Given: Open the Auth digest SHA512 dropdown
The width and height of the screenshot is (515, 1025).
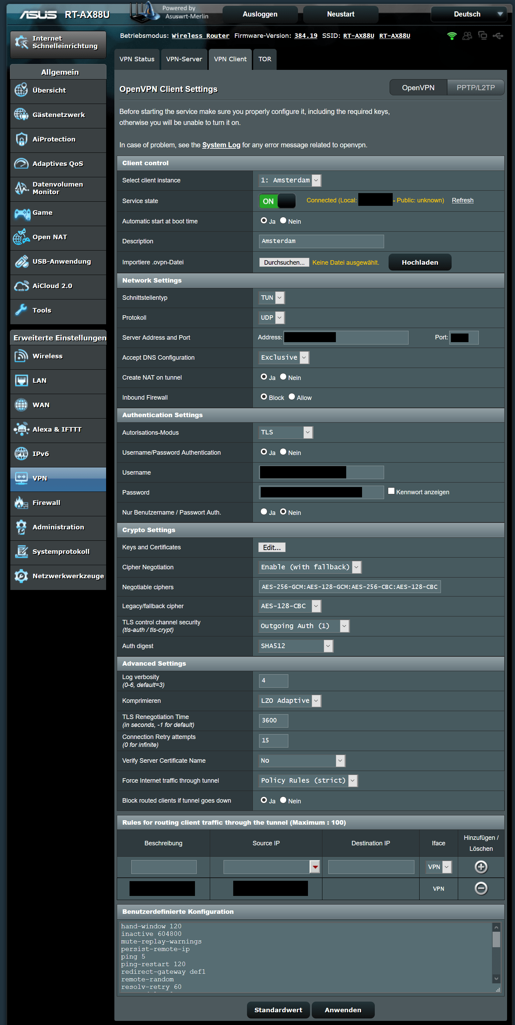Looking at the screenshot, I should tap(296, 646).
